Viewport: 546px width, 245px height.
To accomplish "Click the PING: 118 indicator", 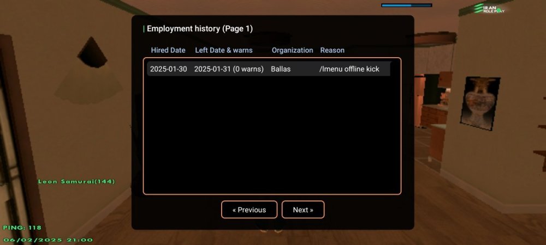I will point(22,228).
